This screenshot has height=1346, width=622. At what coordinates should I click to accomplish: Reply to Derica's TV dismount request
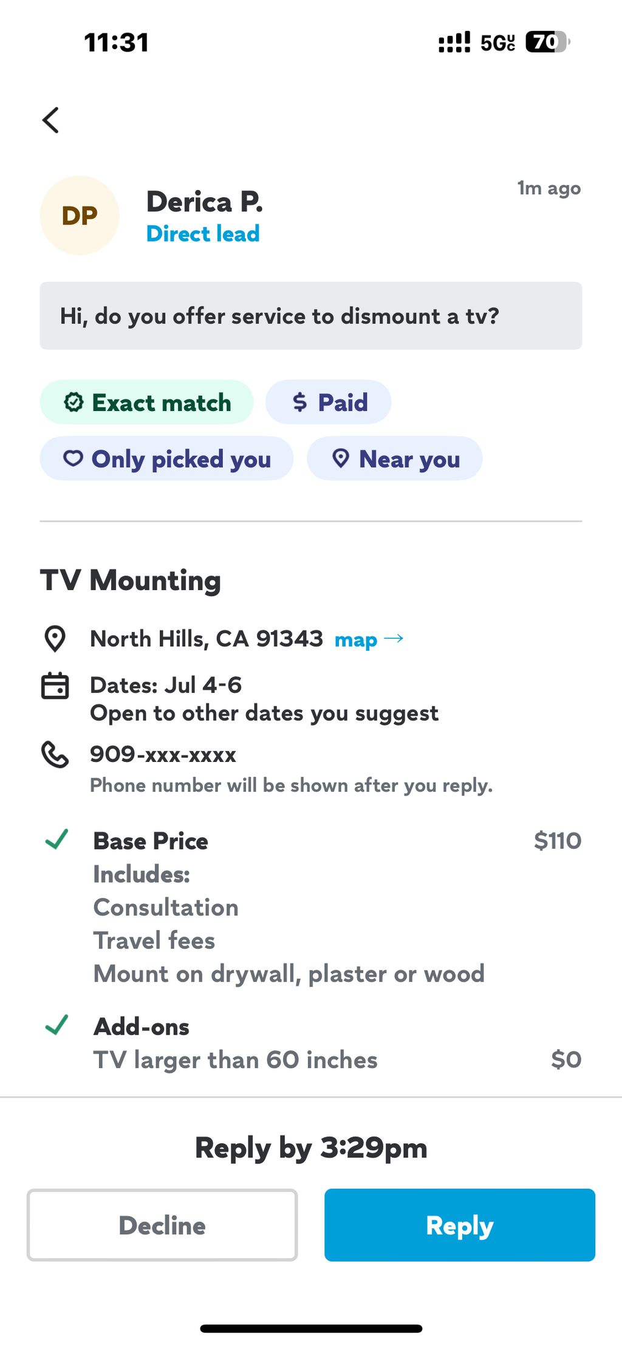[460, 1225]
